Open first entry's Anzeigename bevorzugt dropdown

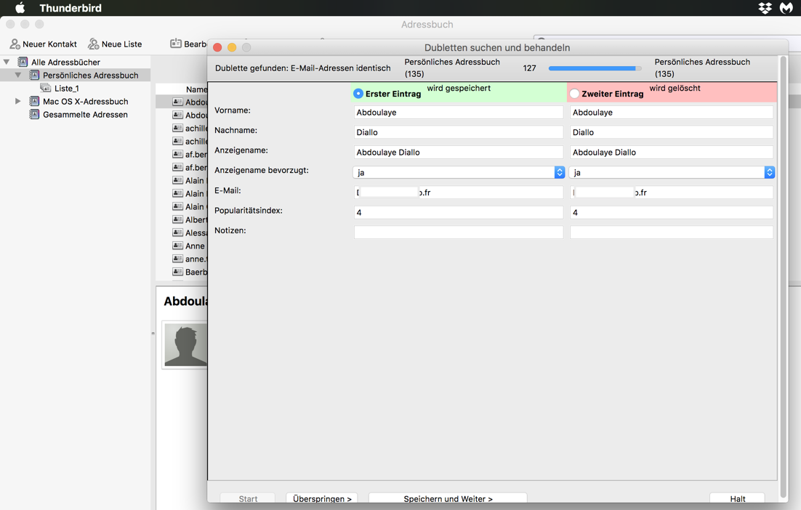point(559,173)
